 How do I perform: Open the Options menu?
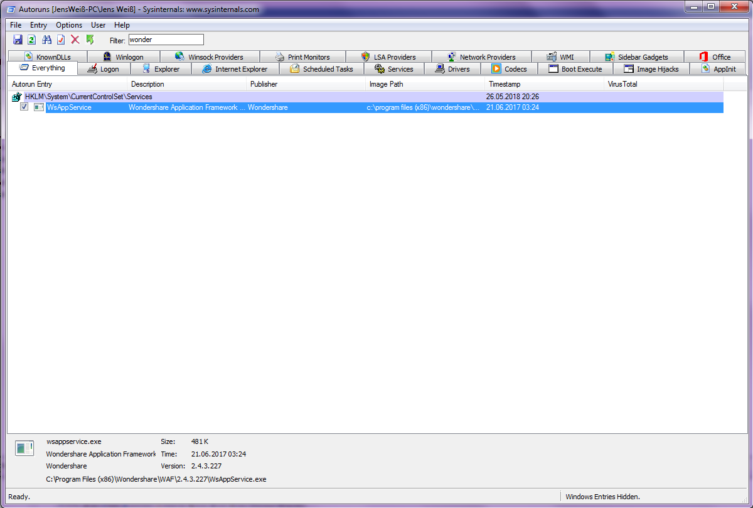tap(69, 25)
